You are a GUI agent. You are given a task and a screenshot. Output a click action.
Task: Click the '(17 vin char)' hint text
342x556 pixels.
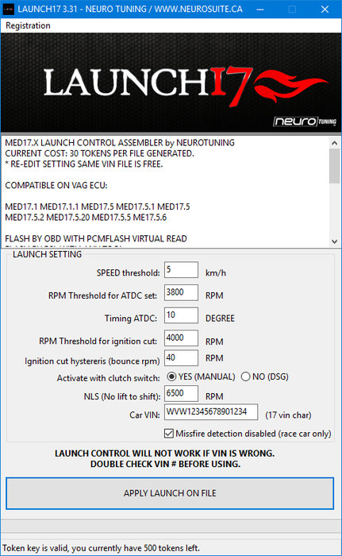pos(289,415)
